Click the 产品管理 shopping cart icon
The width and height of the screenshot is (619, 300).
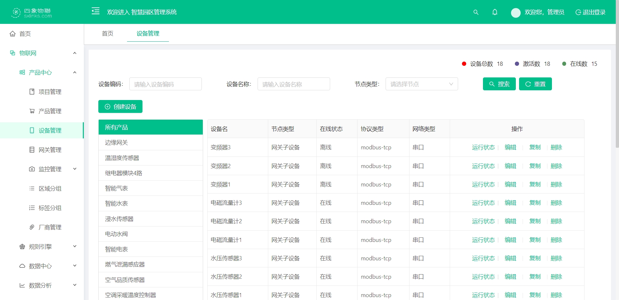(x=32, y=111)
